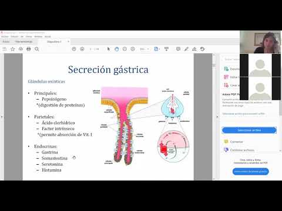Click the tools search field in side panel

231,59
